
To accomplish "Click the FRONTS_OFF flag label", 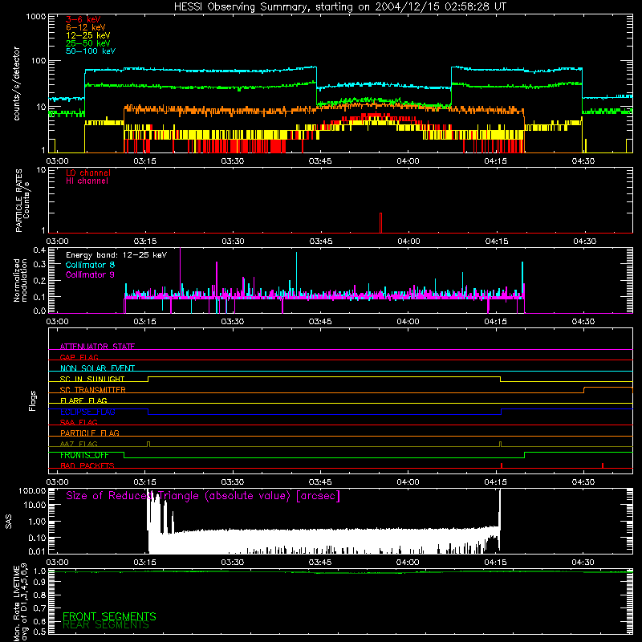I will pyautogui.click(x=84, y=455).
